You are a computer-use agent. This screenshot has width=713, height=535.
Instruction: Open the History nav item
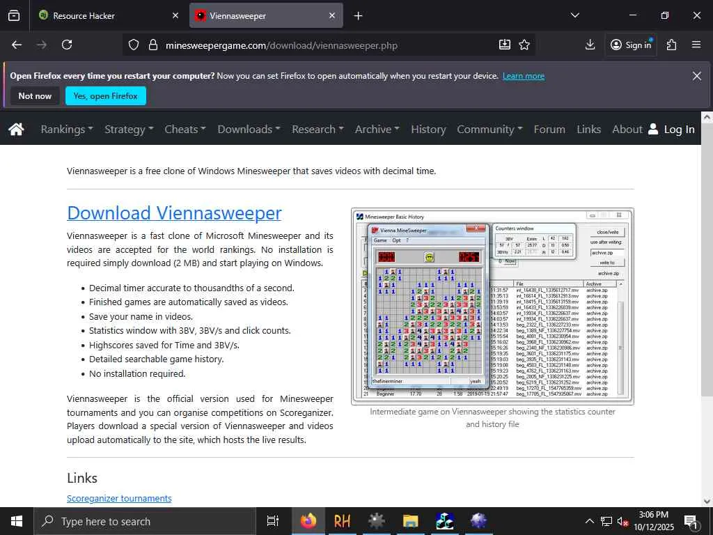428,129
